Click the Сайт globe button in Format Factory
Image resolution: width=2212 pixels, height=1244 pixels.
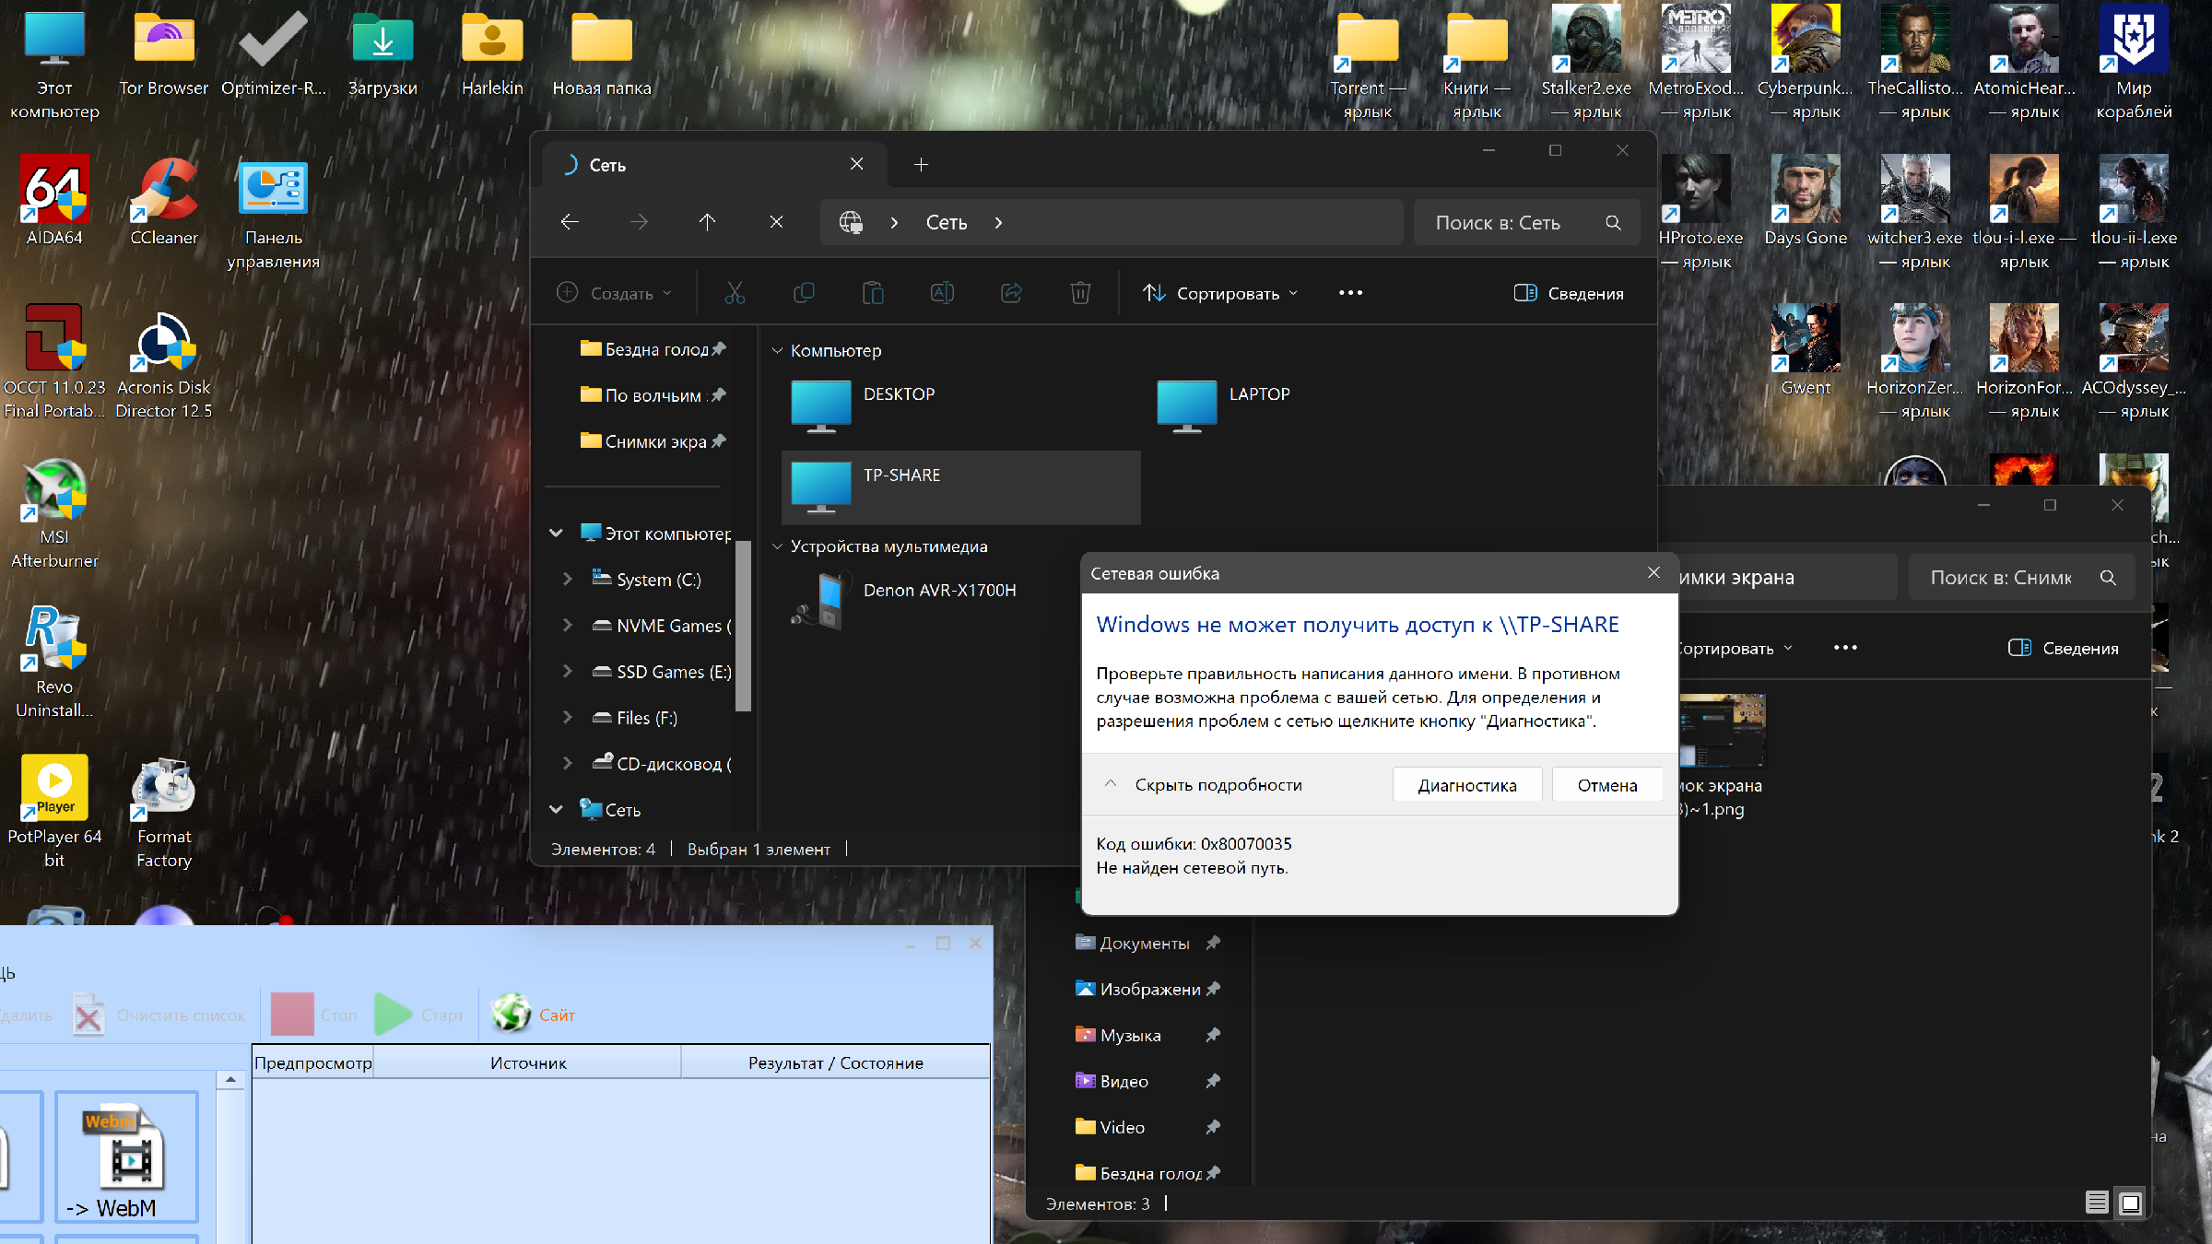(534, 1015)
